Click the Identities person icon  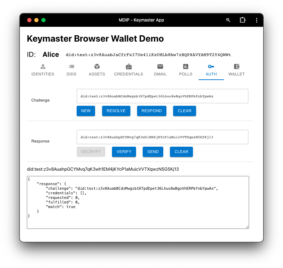click(43, 66)
